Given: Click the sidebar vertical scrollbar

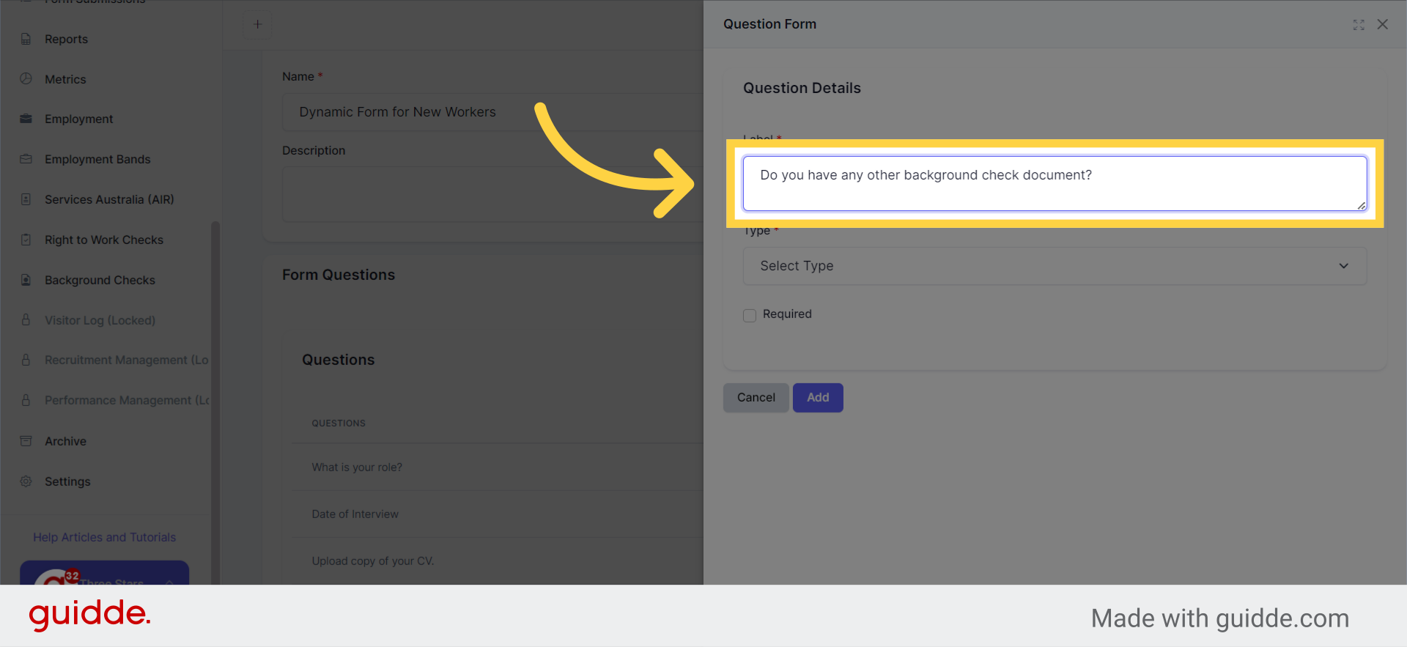Looking at the screenshot, I should pyautogui.click(x=215, y=403).
